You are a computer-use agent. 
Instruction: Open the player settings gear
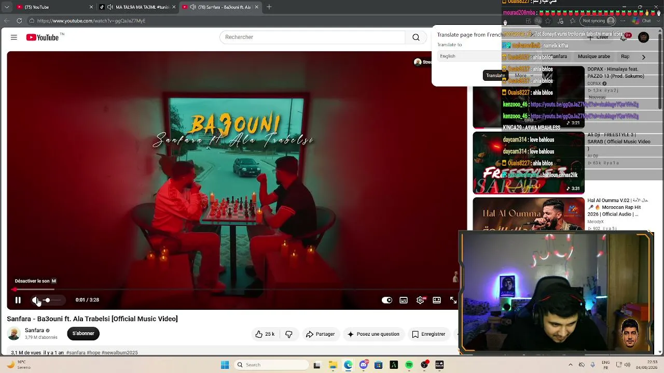tap(420, 300)
